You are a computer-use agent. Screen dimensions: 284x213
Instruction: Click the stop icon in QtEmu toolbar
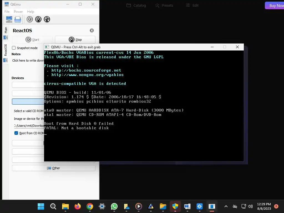point(38,19)
